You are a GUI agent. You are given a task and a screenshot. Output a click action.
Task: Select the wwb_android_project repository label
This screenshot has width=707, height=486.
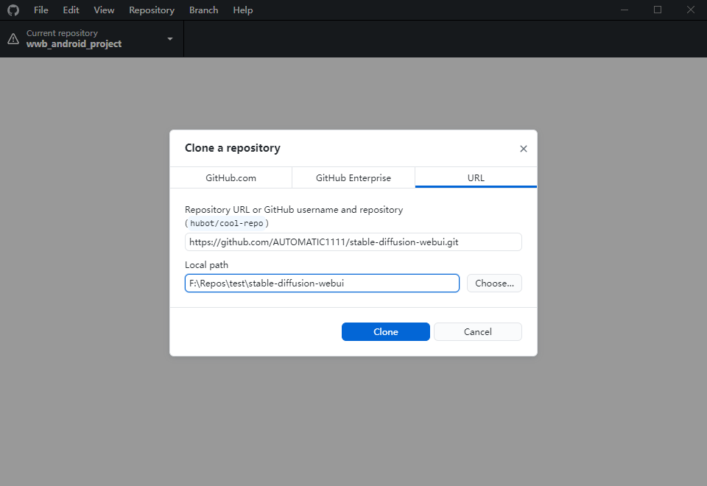74,43
